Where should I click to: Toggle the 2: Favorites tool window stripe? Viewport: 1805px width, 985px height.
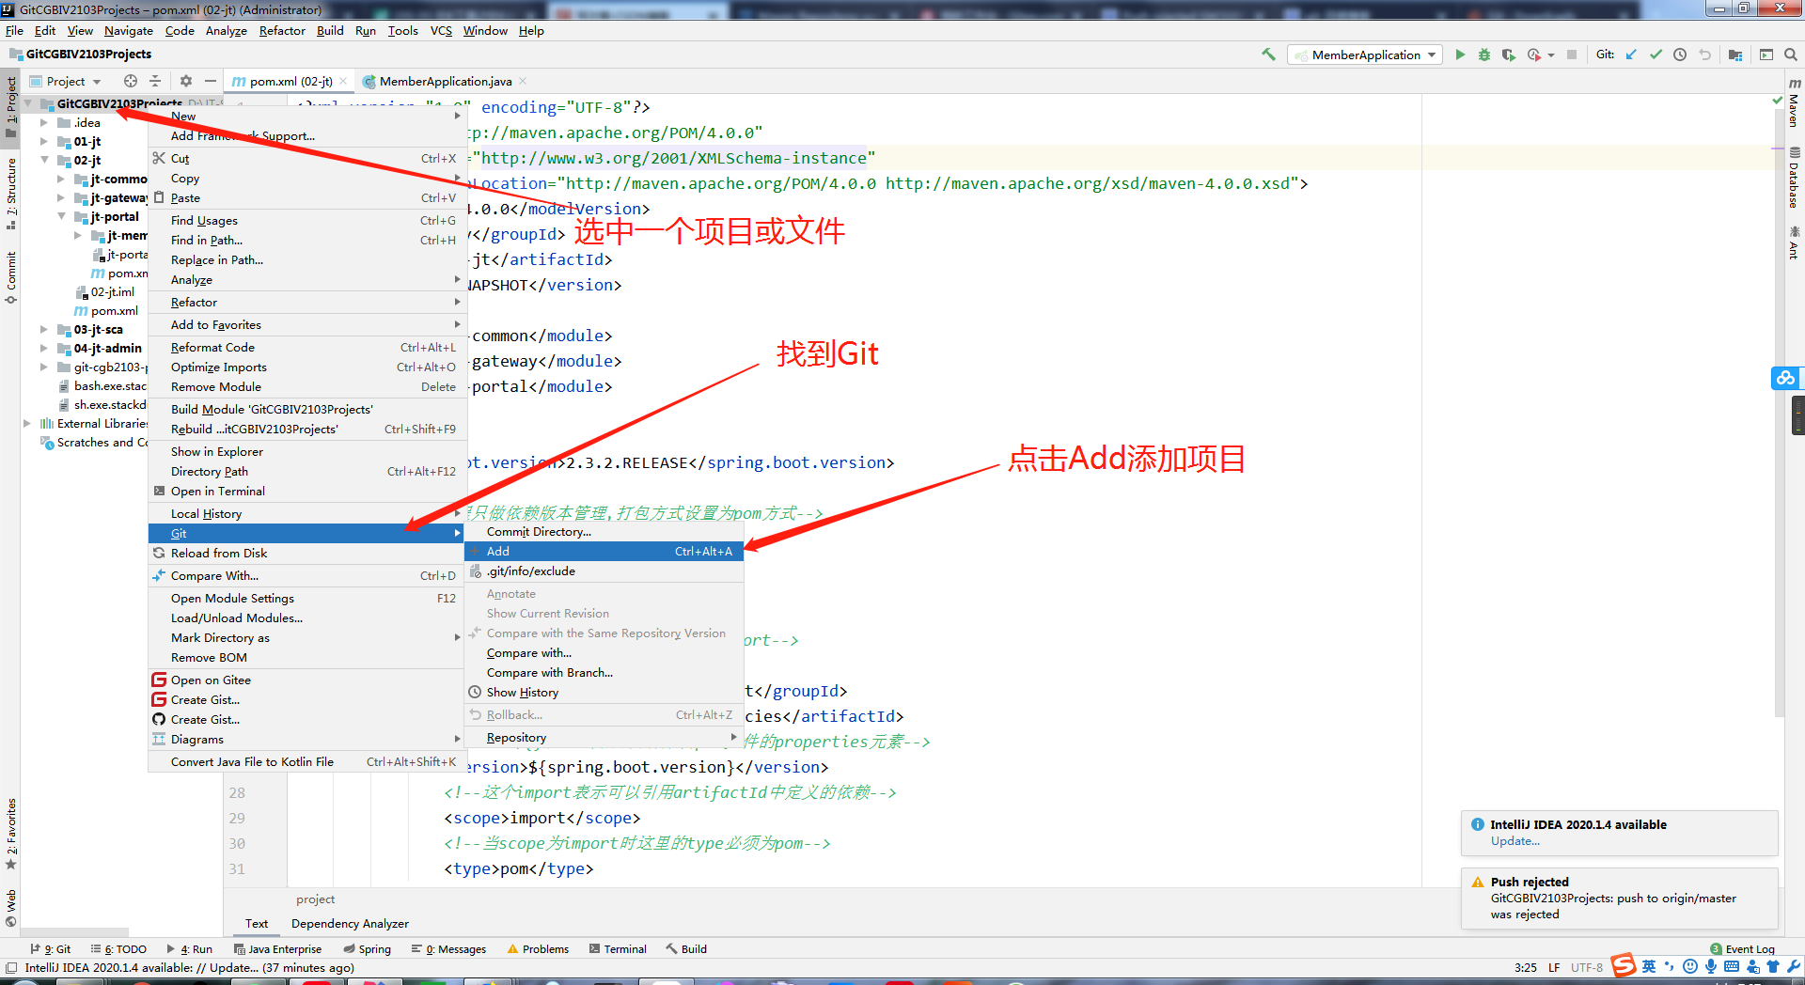coord(11,834)
